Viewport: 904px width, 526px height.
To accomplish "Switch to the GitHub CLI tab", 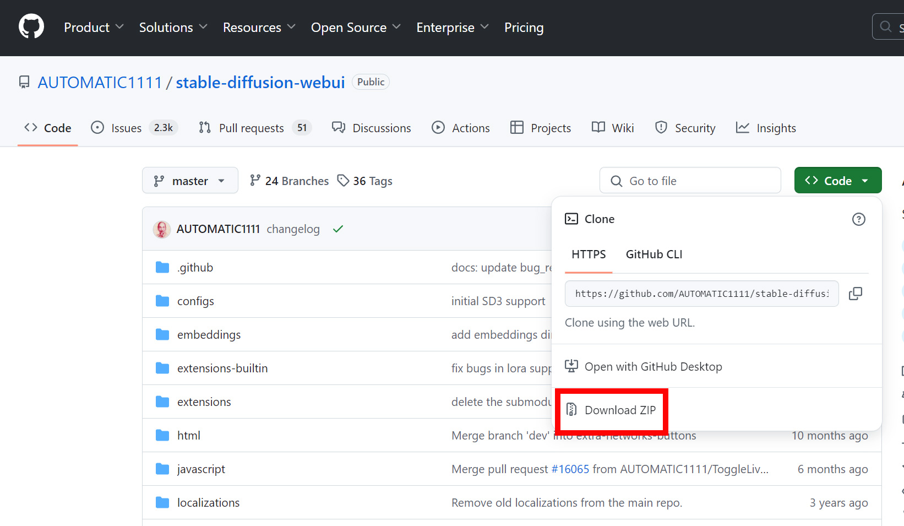I will point(654,254).
